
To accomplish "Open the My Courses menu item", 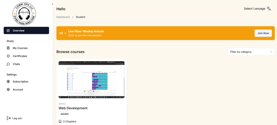I will point(20,48).
